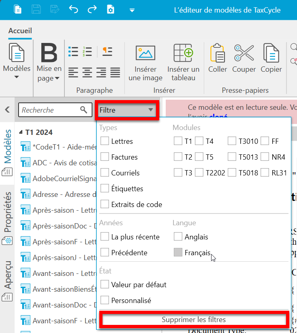Check the T4 module filter
Viewport: 297px width, 333px height.
(199, 141)
